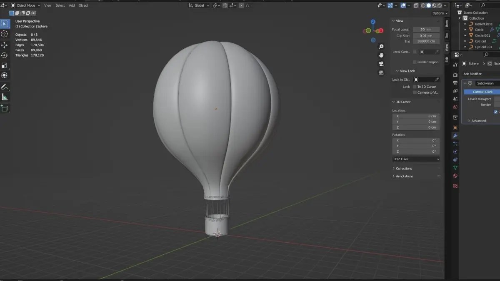This screenshot has width=500, height=281.
Task: Open the Object Data properties tab (green triangle)
Action: (x=455, y=168)
